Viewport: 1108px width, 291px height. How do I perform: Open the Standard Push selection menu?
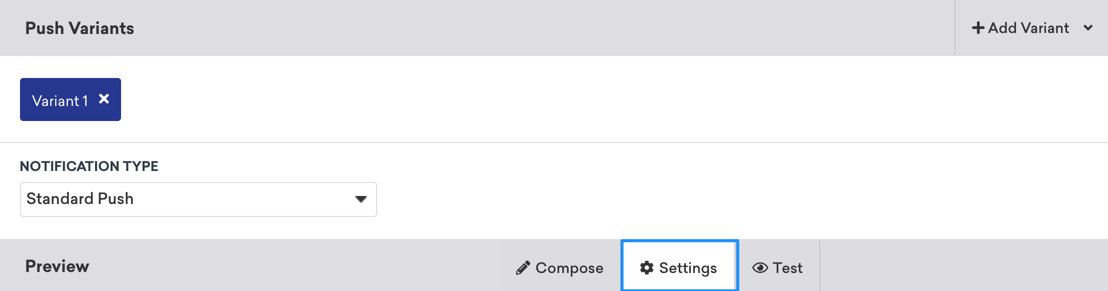(198, 199)
